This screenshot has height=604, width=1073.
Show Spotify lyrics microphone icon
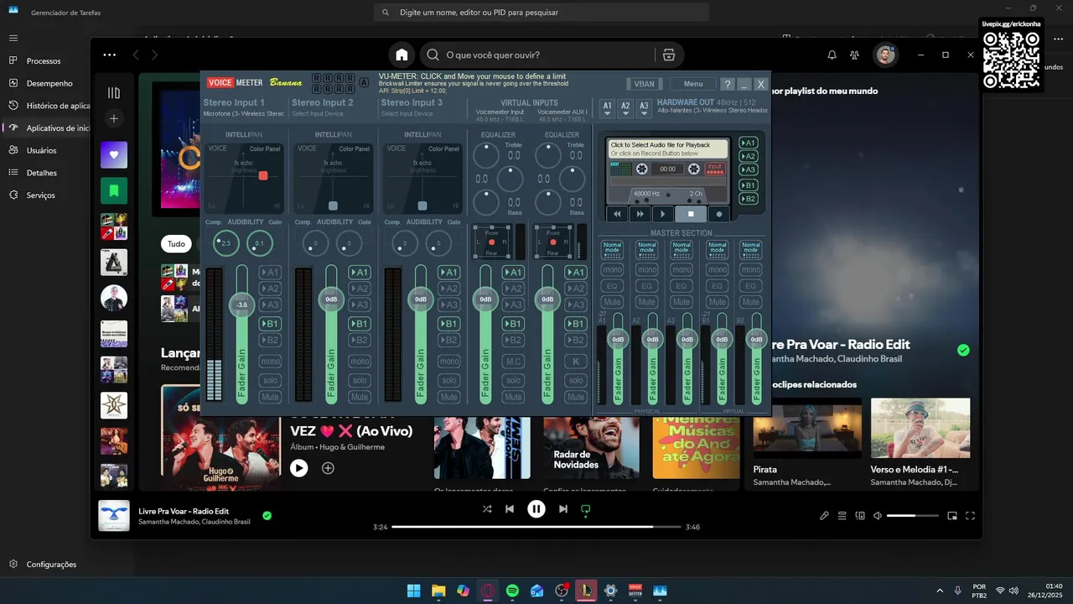(x=824, y=516)
